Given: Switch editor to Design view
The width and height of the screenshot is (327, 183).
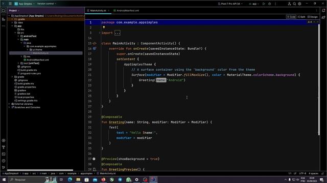Looking at the screenshot, I should tap(313, 17).
